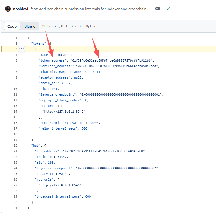The width and height of the screenshot is (216, 218).
Task: Switch to the Blame tab
Action: tap(30, 26)
